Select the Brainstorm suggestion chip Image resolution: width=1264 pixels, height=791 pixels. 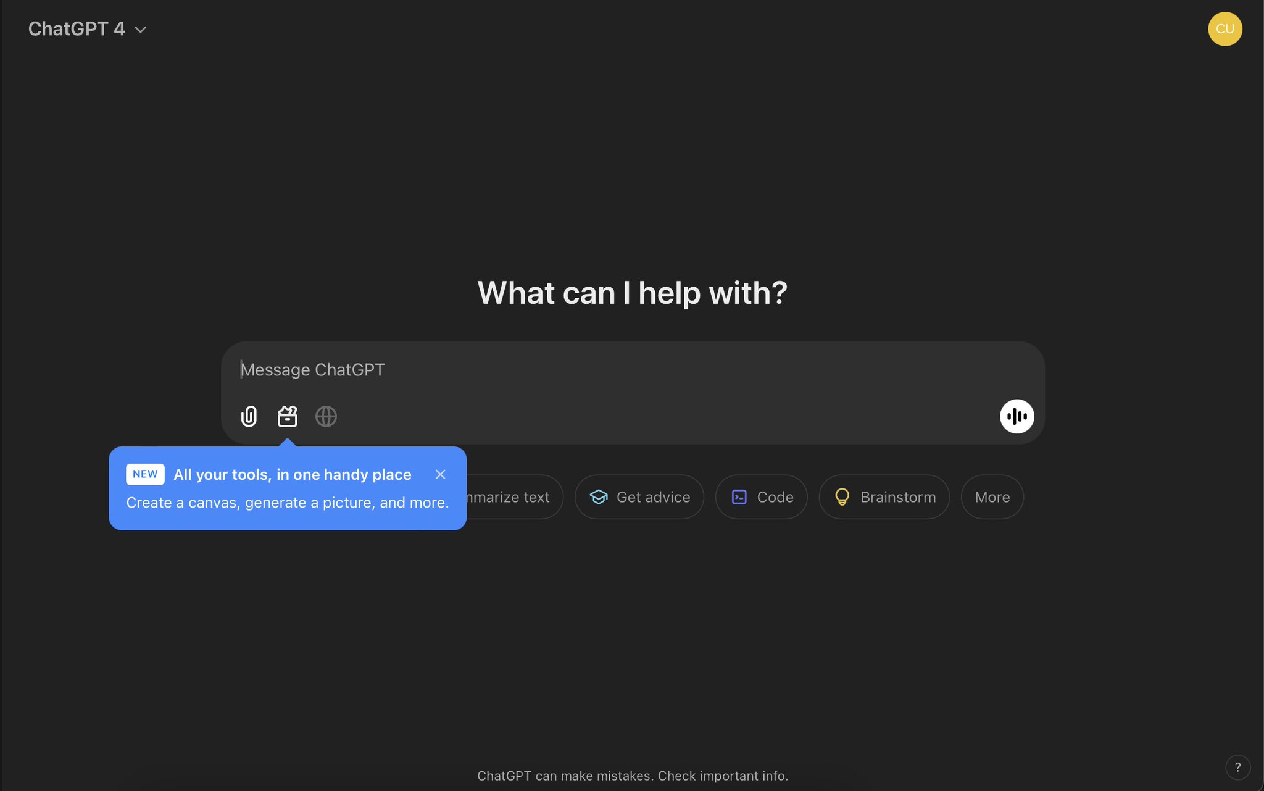(884, 497)
